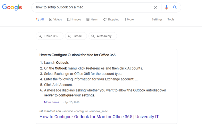Click step 'A message displays asking whether'
Viewport: 202px width, 124px height.
tap(105, 92)
